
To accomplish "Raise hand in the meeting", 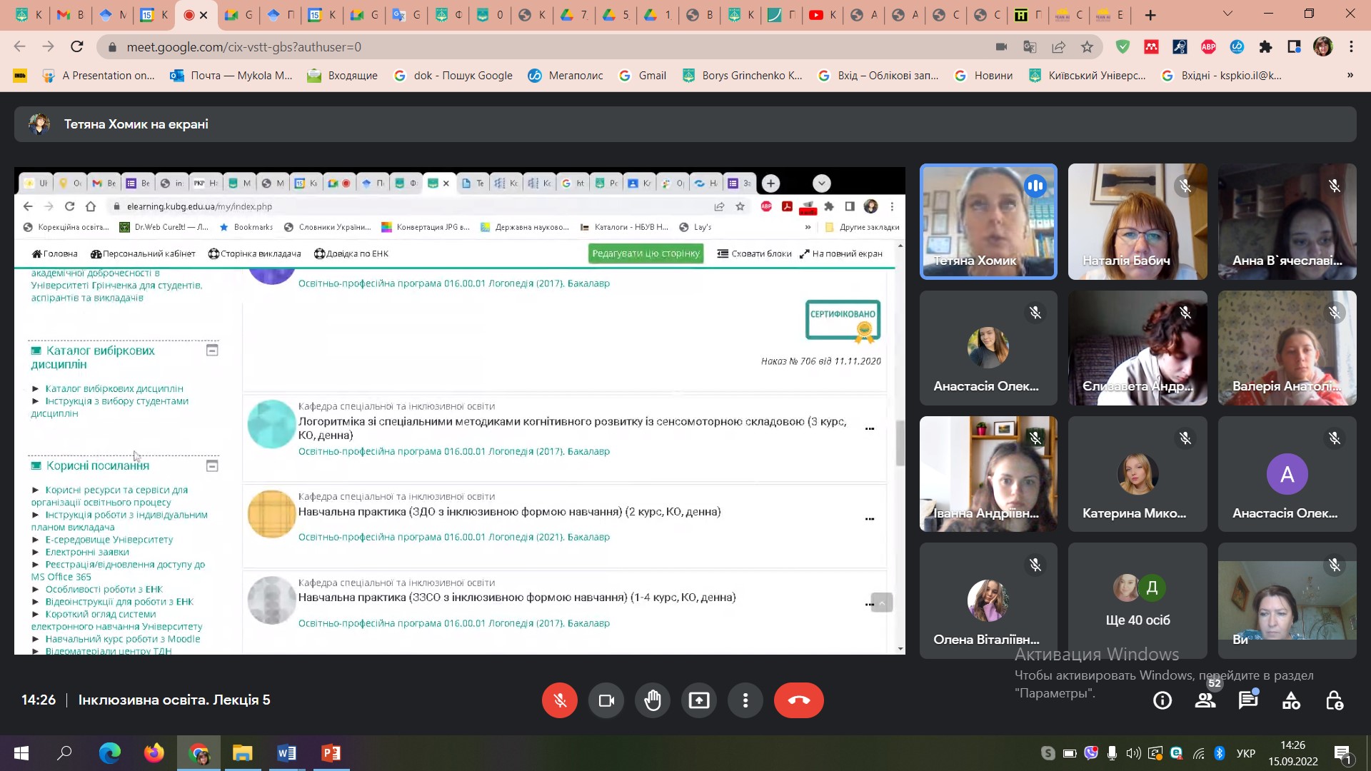I will tap(652, 700).
